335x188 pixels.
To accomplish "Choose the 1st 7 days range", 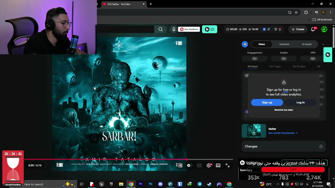I will [x=275, y=66].
